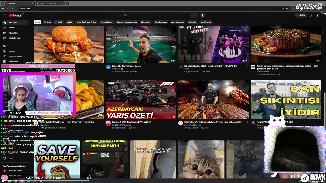Open the Crispy Potato Chips Recipe title

[x=67, y=122]
